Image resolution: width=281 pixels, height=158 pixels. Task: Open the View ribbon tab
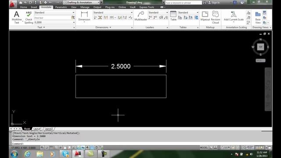[x=74, y=7]
